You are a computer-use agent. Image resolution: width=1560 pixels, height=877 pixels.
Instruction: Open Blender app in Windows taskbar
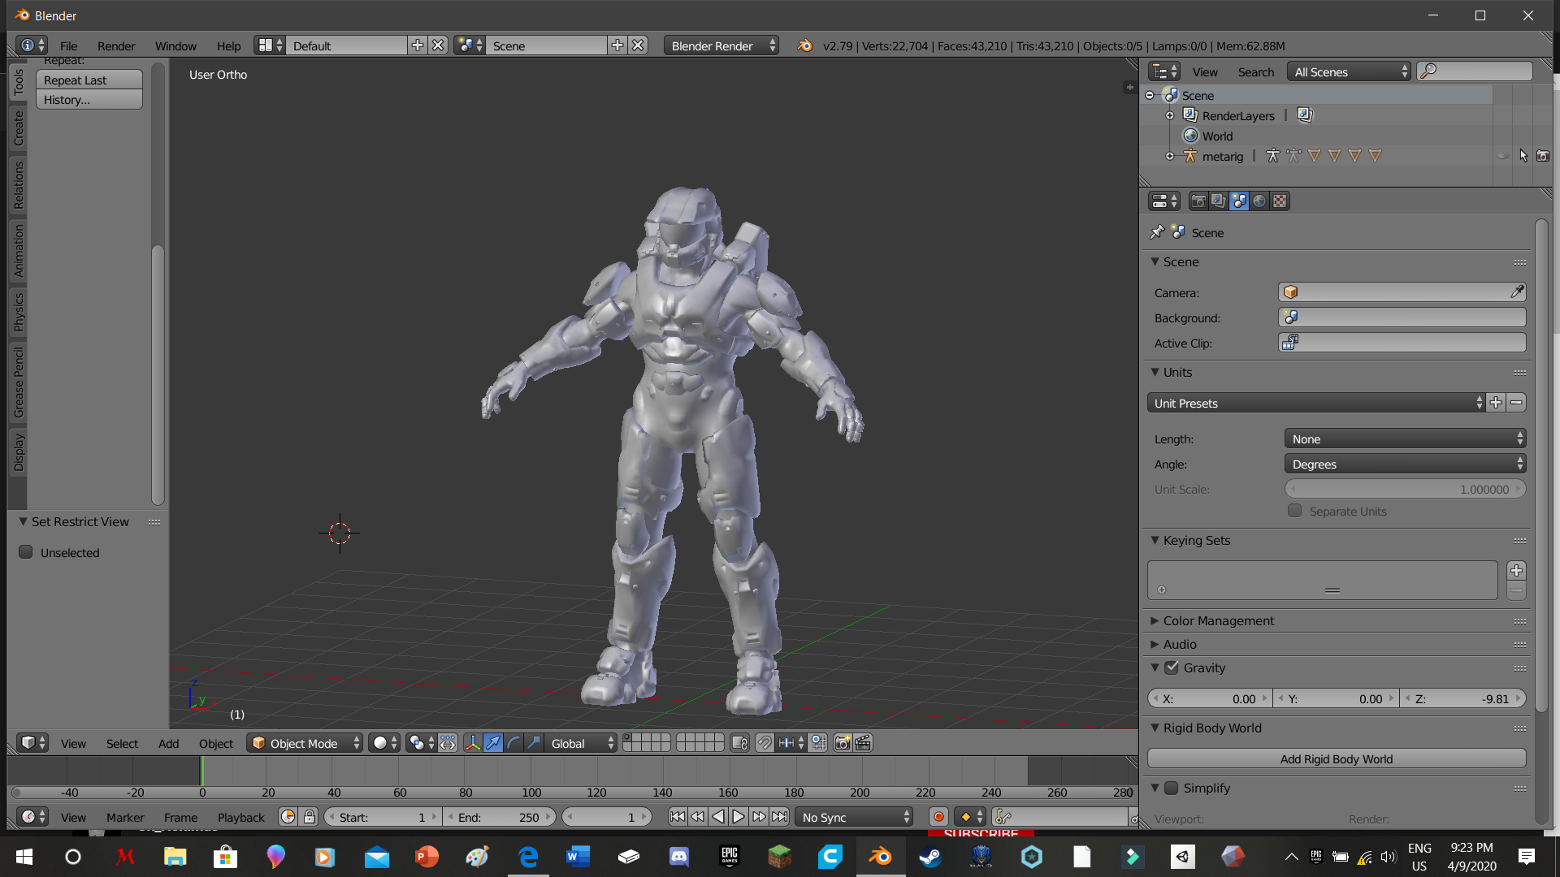point(880,857)
